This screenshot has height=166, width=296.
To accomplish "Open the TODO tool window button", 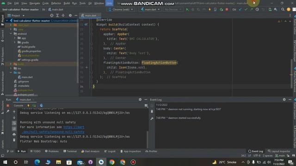I will (35, 151).
